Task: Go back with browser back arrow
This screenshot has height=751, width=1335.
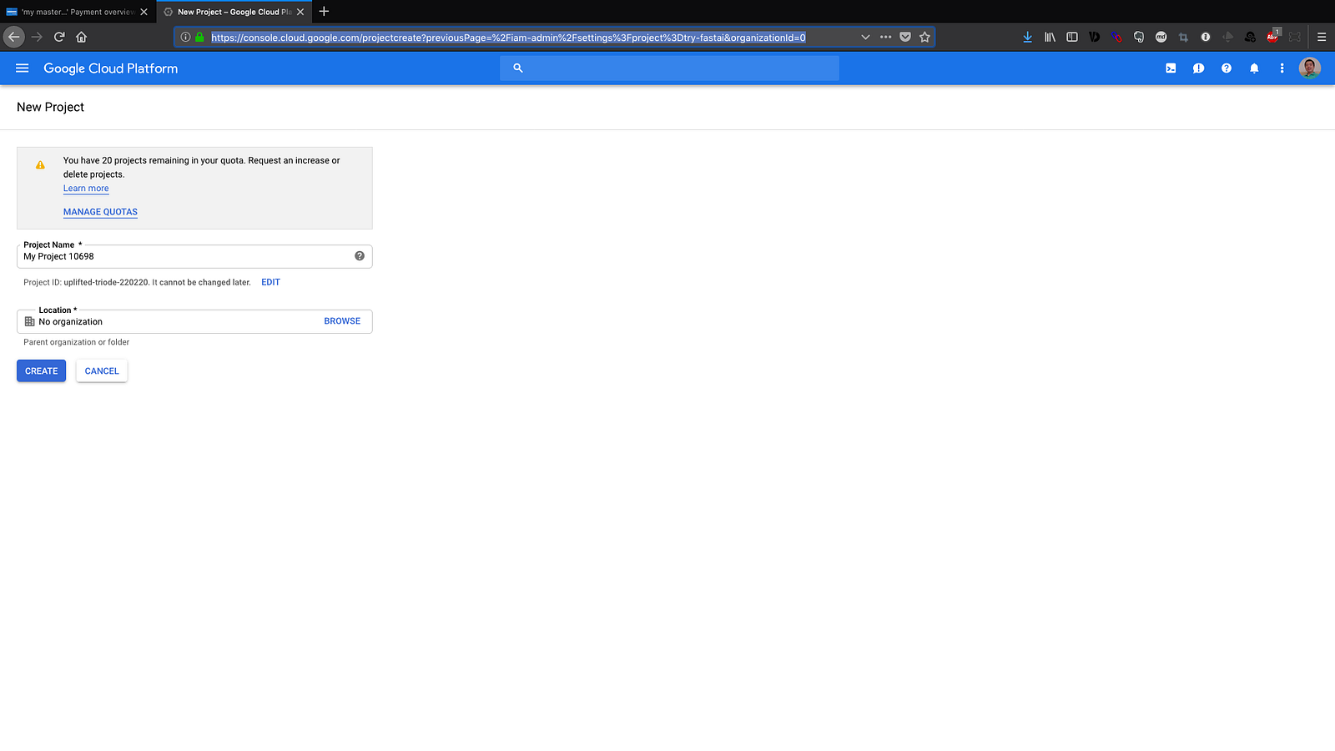Action: click(13, 37)
